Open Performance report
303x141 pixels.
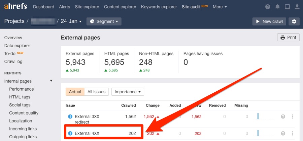click(x=22, y=89)
